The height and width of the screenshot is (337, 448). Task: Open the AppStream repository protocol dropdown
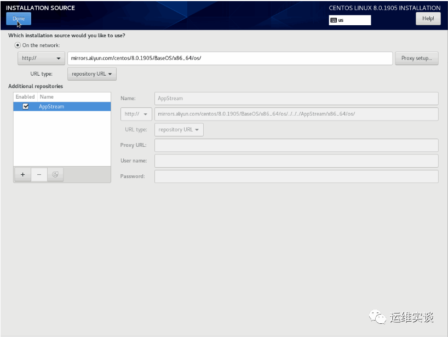136,114
